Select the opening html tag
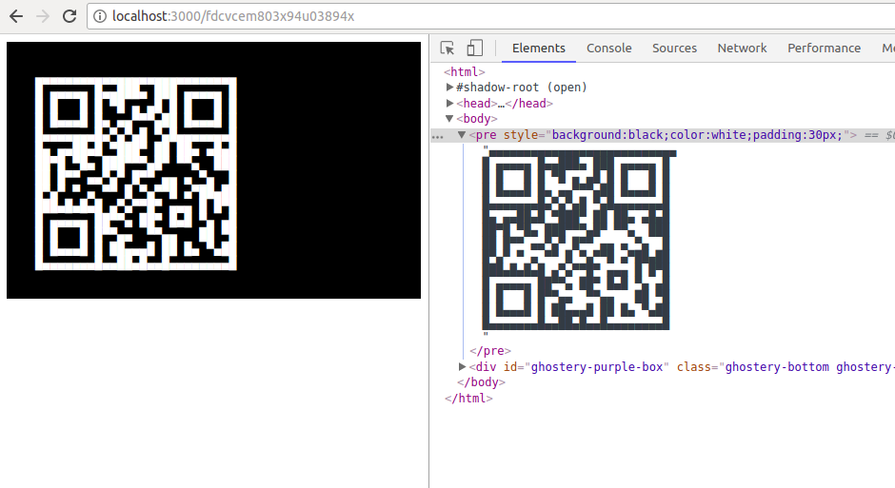The height and width of the screenshot is (488, 895). [x=464, y=72]
